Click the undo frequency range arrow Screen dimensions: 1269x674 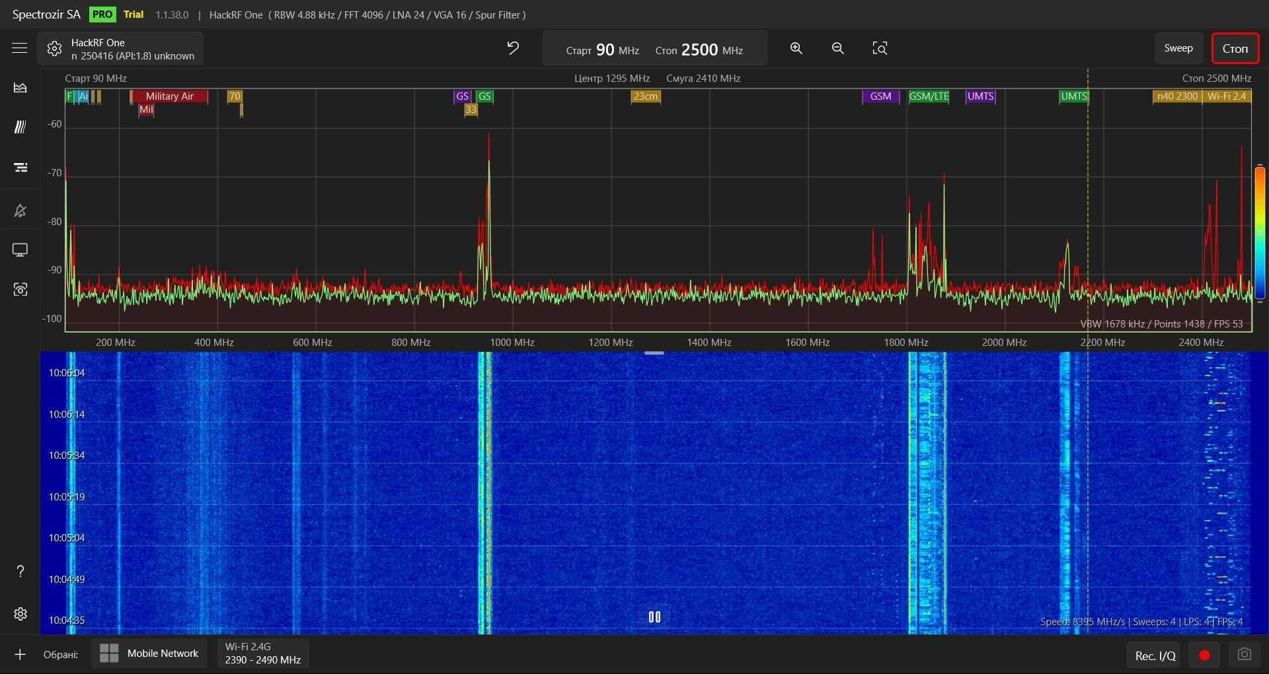tap(513, 48)
